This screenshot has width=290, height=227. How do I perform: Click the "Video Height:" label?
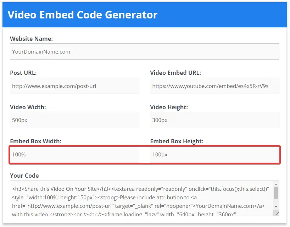click(169, 107)
